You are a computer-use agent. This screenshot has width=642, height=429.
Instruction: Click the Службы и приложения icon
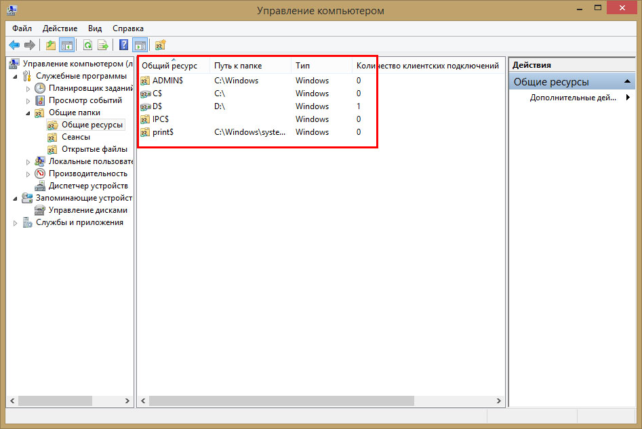click(27, 223)
